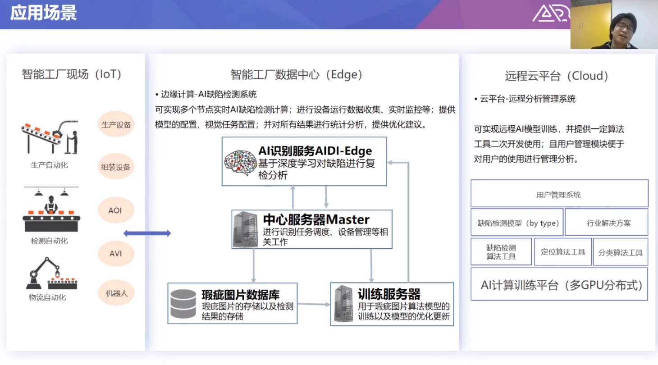Click the 机器人 oval
This screenshot has height=365, width=658.
coord(116,293)
